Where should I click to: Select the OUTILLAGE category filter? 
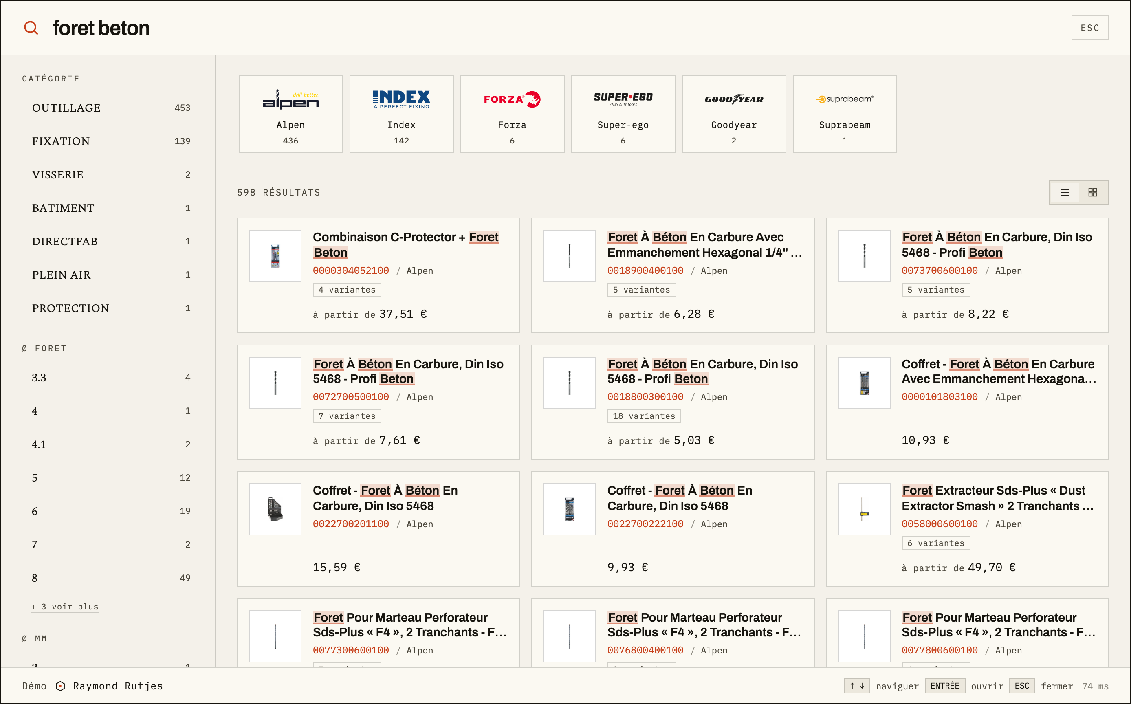[x=111, y=108]
